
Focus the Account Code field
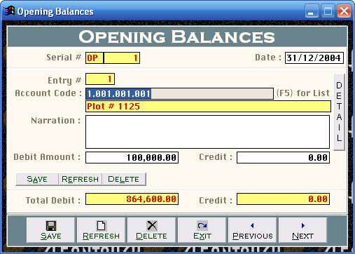(179, 94)
